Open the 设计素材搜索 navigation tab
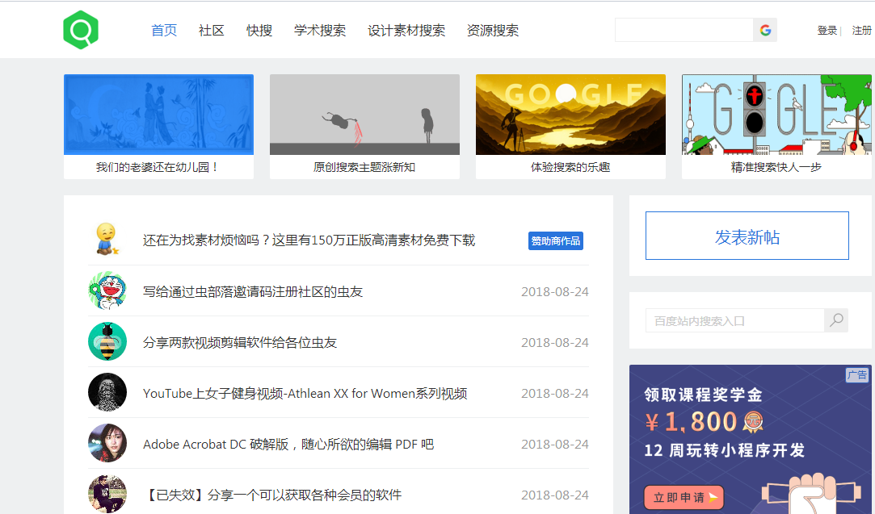Image resolution: width=875 pixels, height=514 pixels. 406,30
